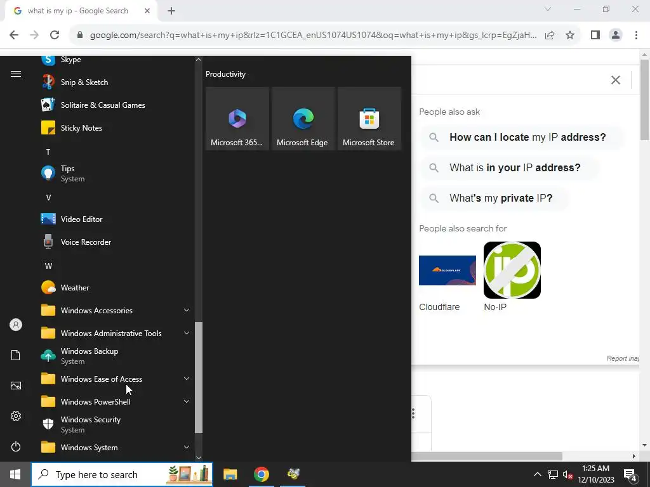Image resolution: width=650 pixels, height=487 pixels.
Task: Open the taskbar clock and date
Action: pyautogui.click(x=595, y=474)
